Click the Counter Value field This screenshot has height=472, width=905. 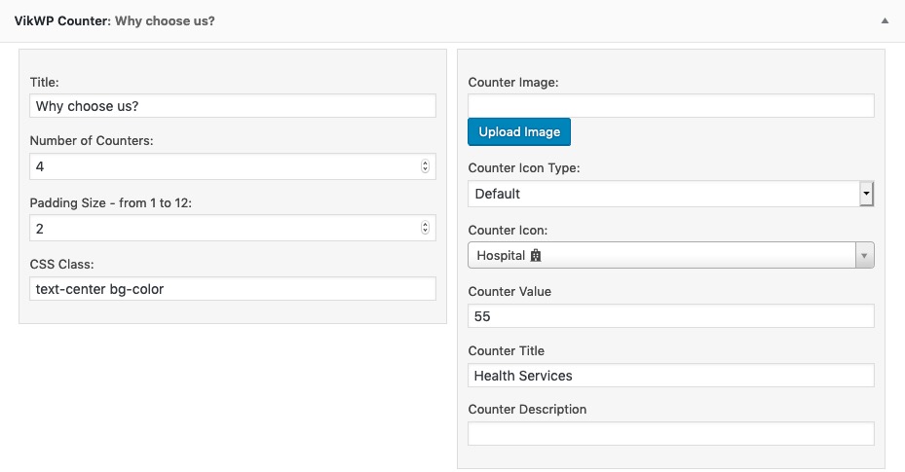pos(670,316)
